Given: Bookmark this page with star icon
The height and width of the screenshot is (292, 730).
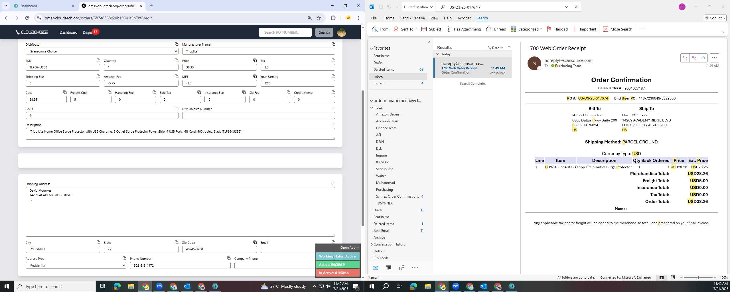Looking at the screenshot, I should [x=319, y=18].
